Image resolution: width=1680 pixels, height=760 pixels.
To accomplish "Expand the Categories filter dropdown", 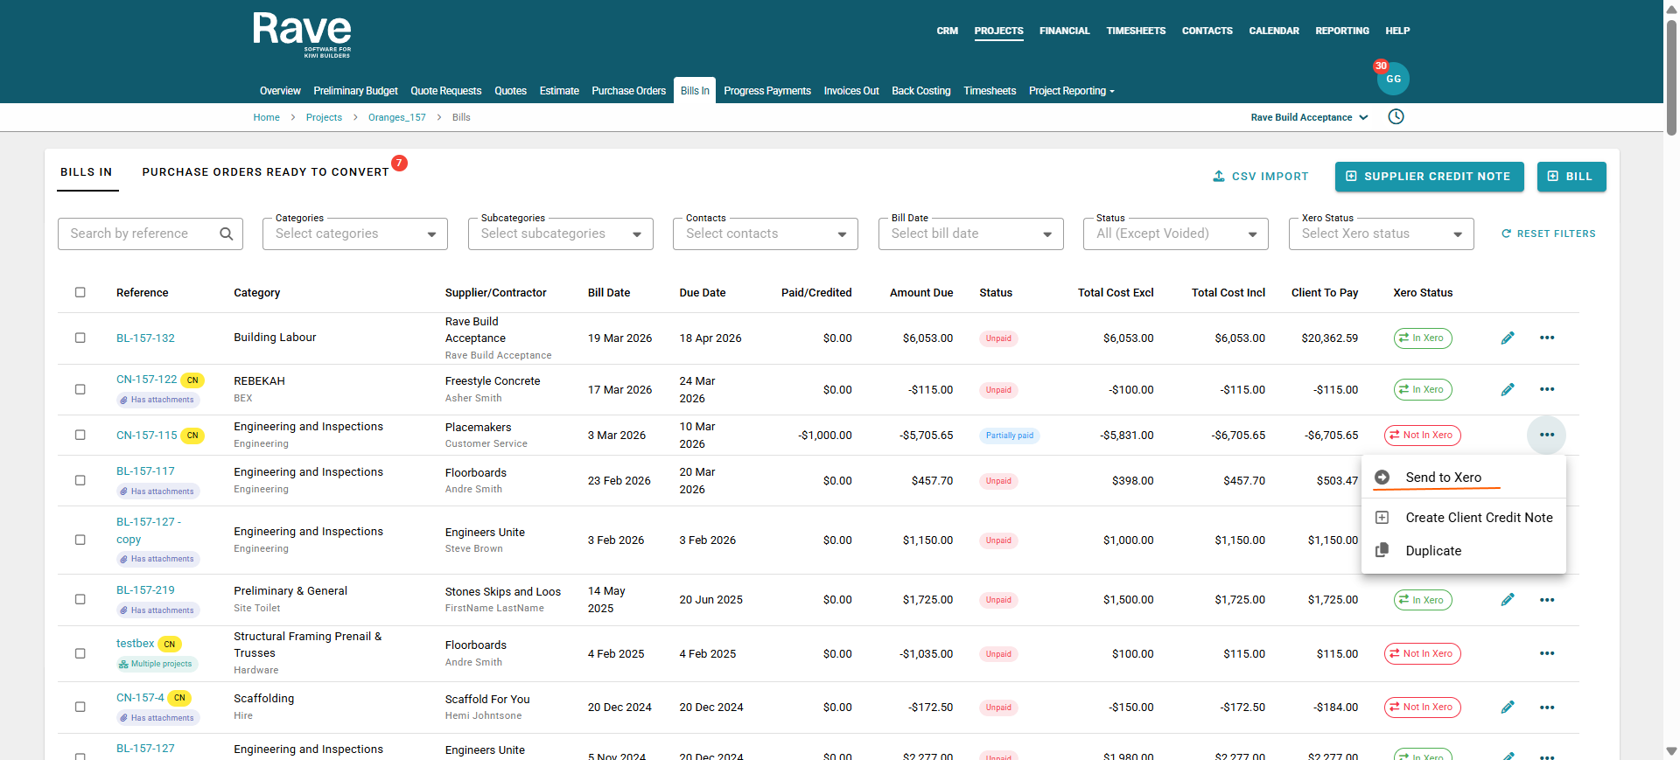I will [355, 234].
